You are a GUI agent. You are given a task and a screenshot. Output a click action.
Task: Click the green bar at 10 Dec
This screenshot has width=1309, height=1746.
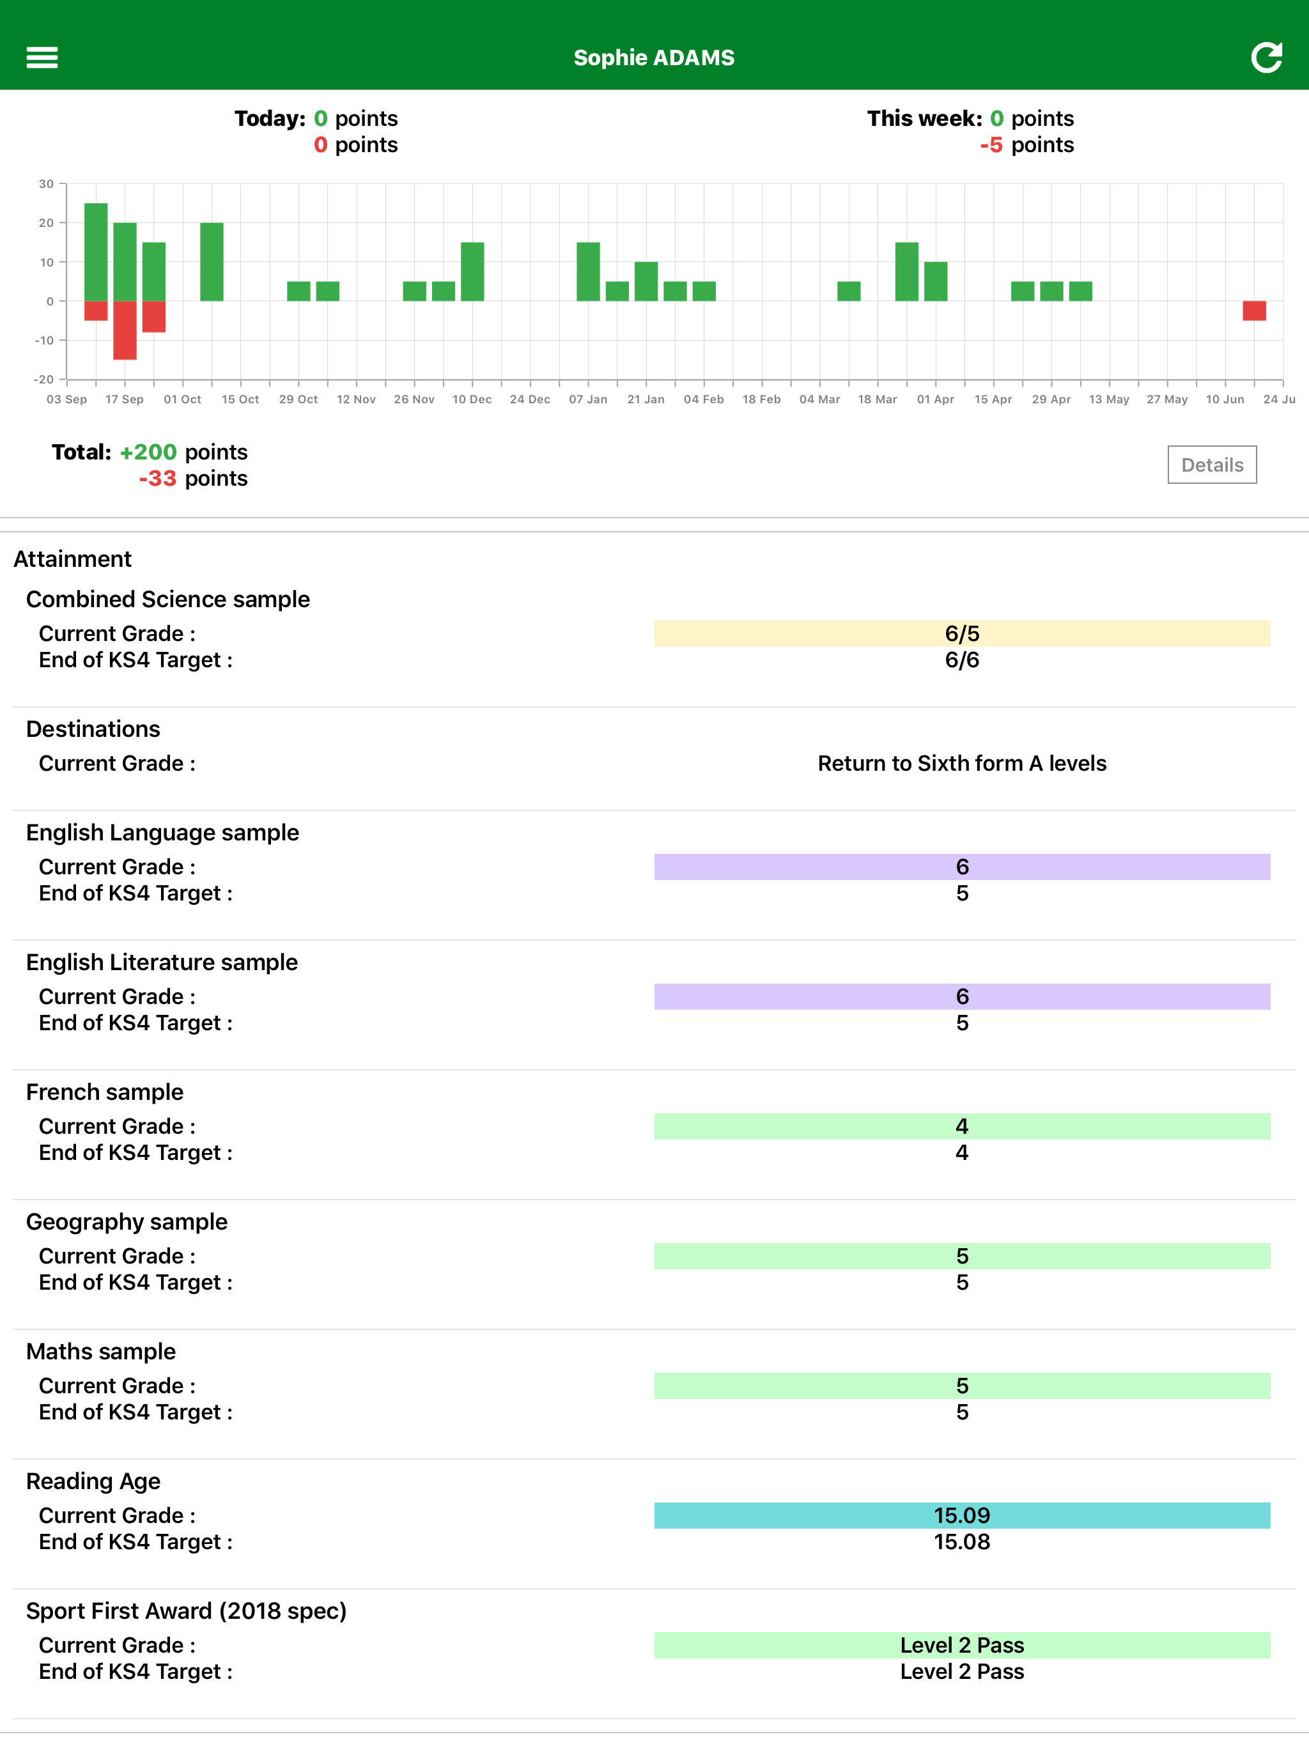coord(472,271)
